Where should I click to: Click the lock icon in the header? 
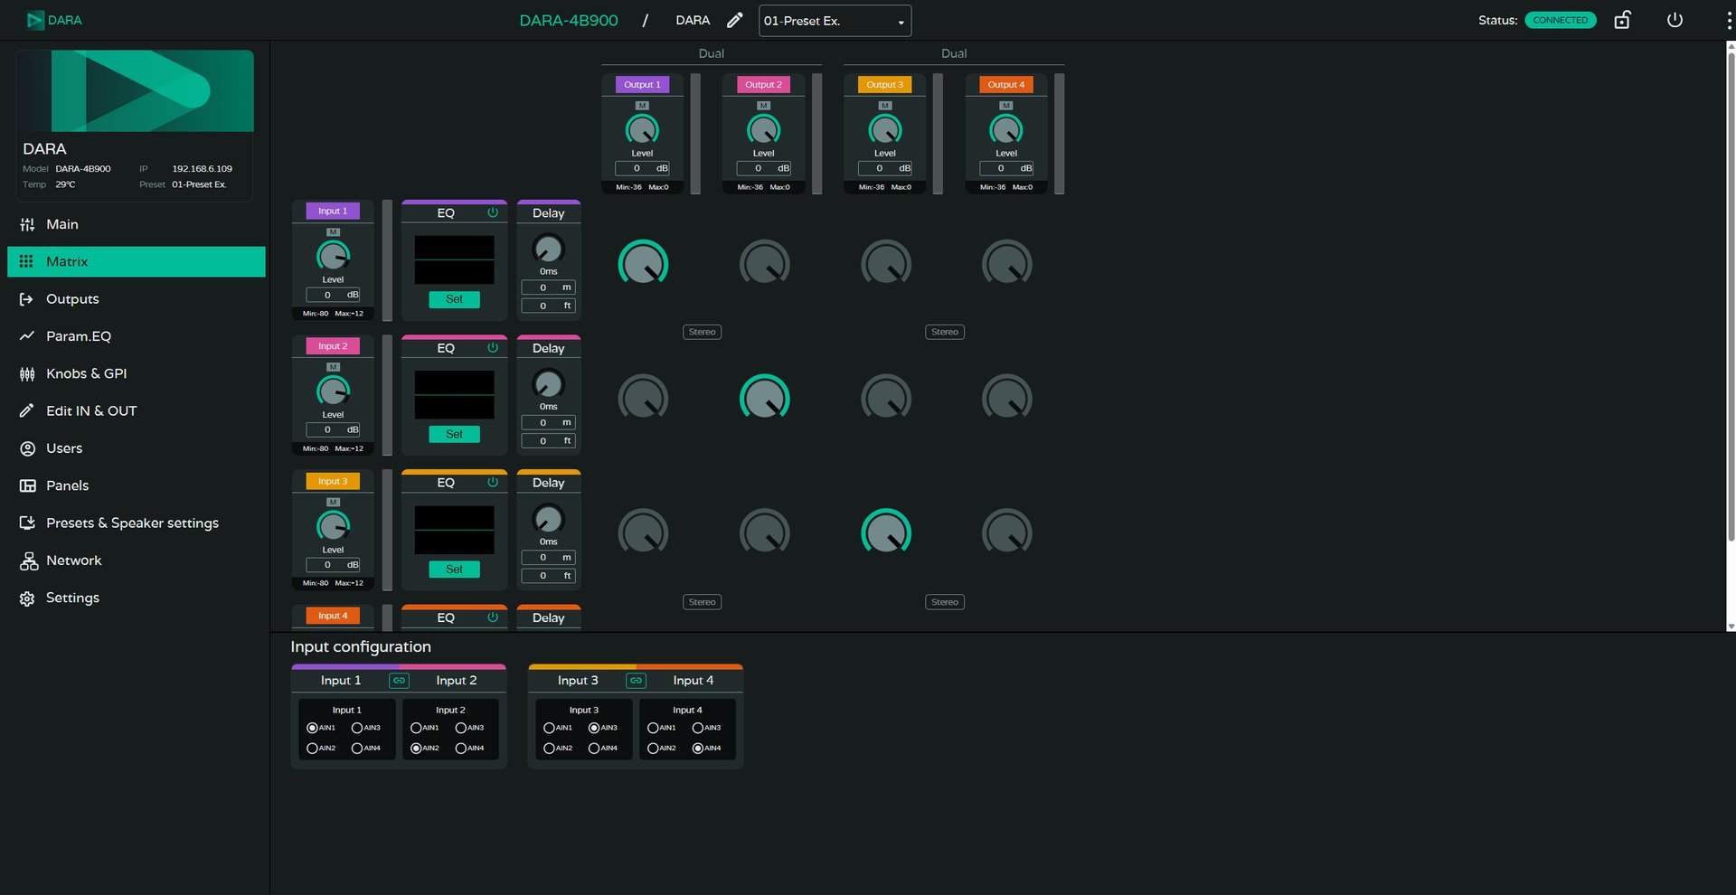pyautogui.click(x=1622, y=20)
